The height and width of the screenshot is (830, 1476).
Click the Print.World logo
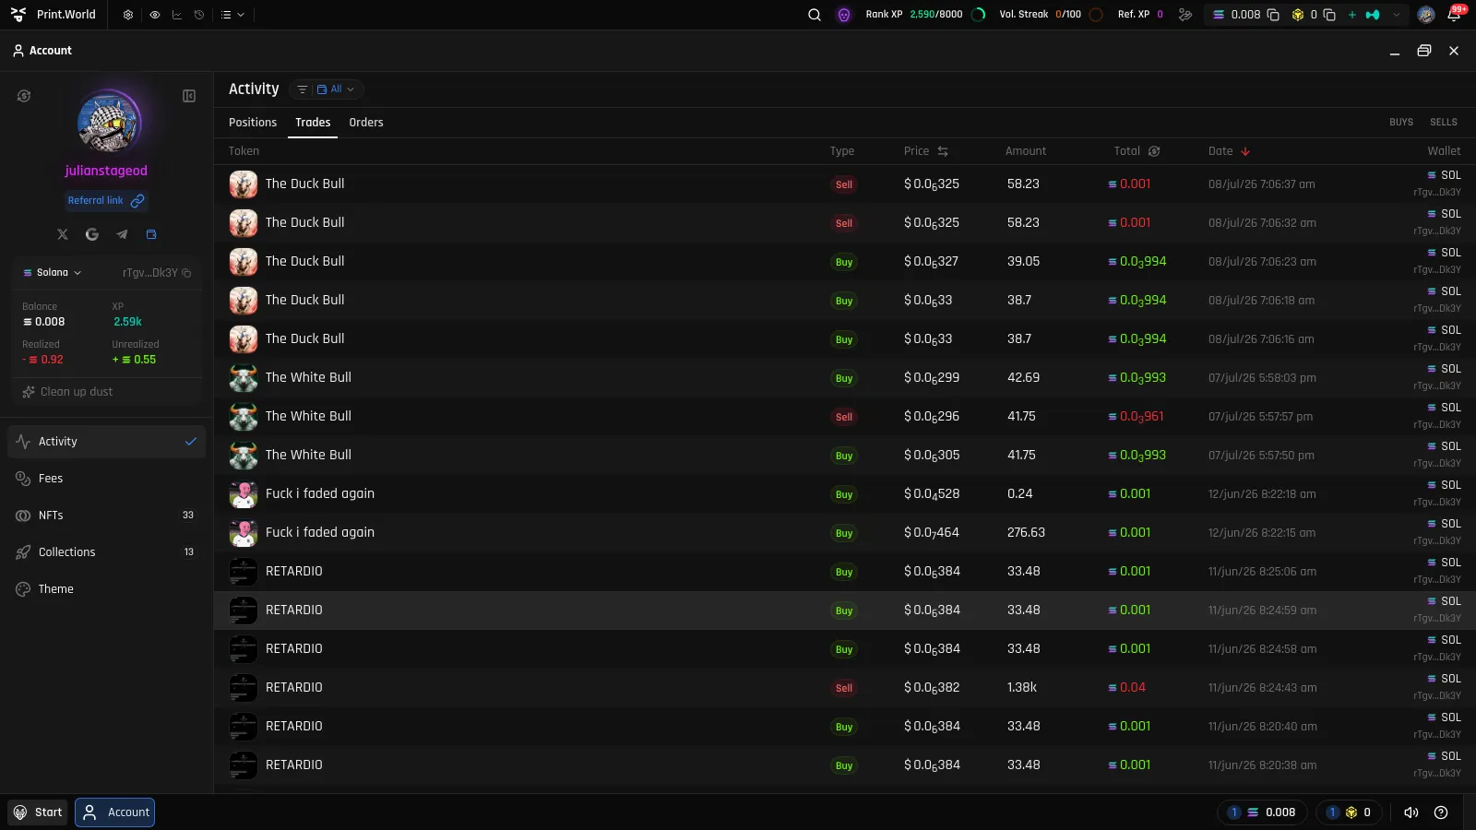[x=53, y=15]
